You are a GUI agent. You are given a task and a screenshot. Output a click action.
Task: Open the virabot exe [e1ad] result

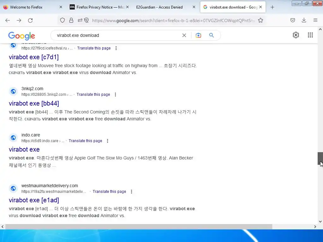tap(34, 200)
